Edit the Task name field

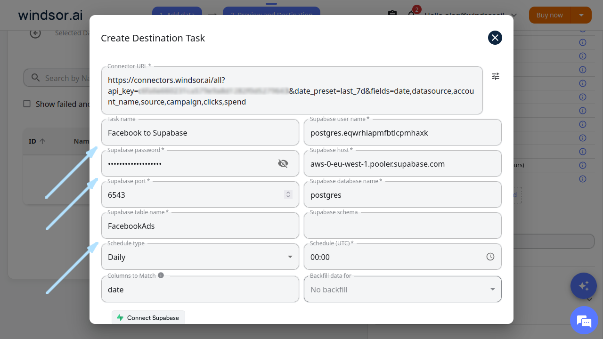point(200,132)
